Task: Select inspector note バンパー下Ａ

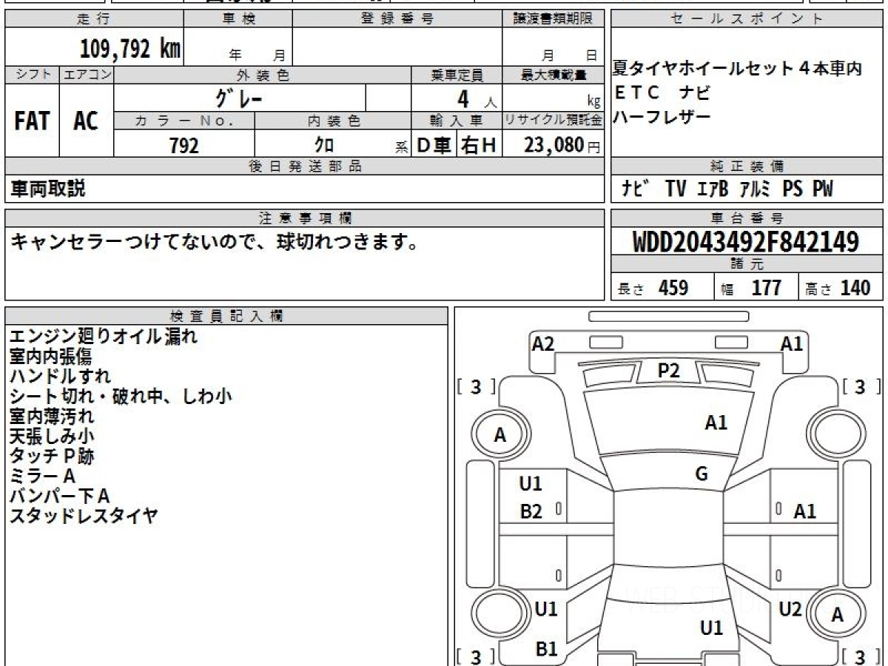Action: 59,497
